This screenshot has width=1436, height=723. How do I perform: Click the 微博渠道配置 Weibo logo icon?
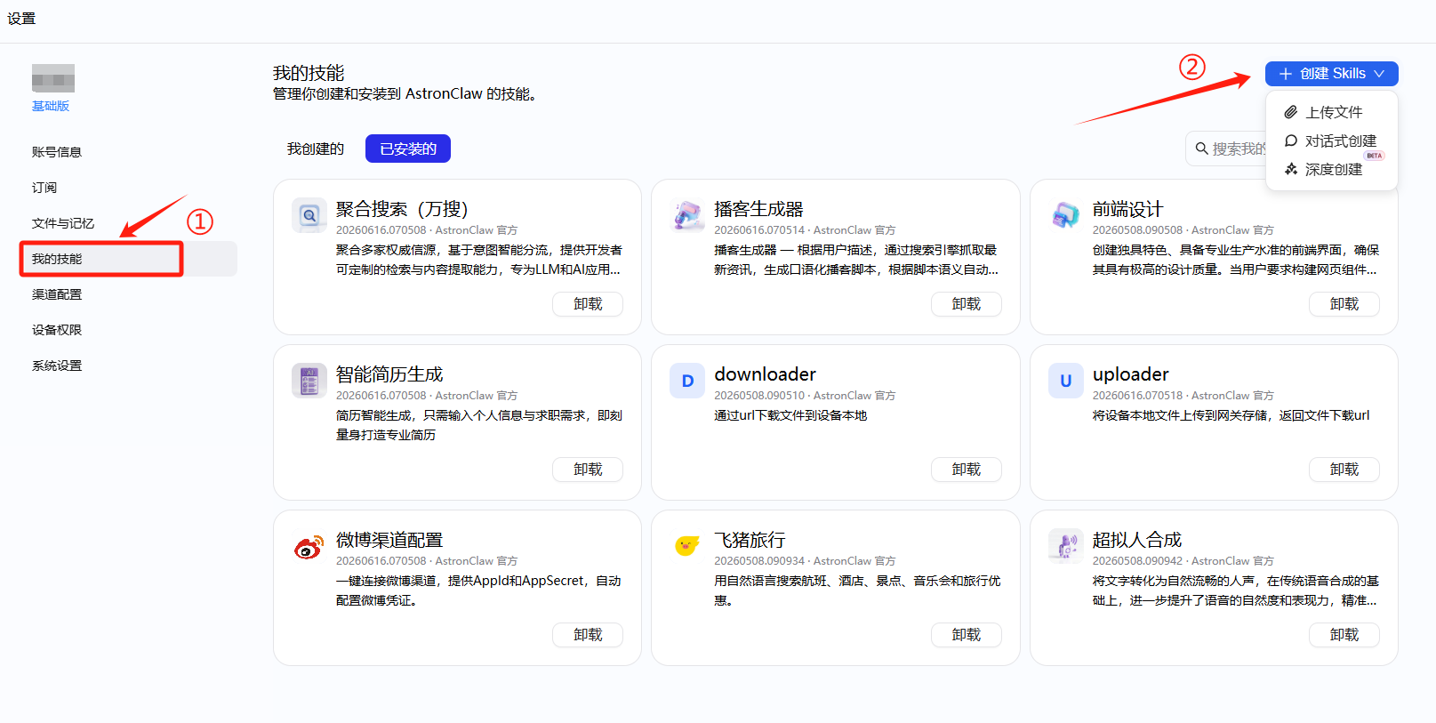[309, 546]
